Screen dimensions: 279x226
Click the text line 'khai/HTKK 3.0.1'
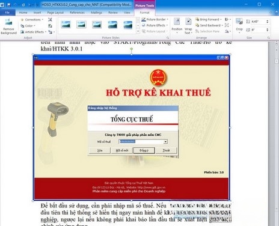click(x=61, y=49)
